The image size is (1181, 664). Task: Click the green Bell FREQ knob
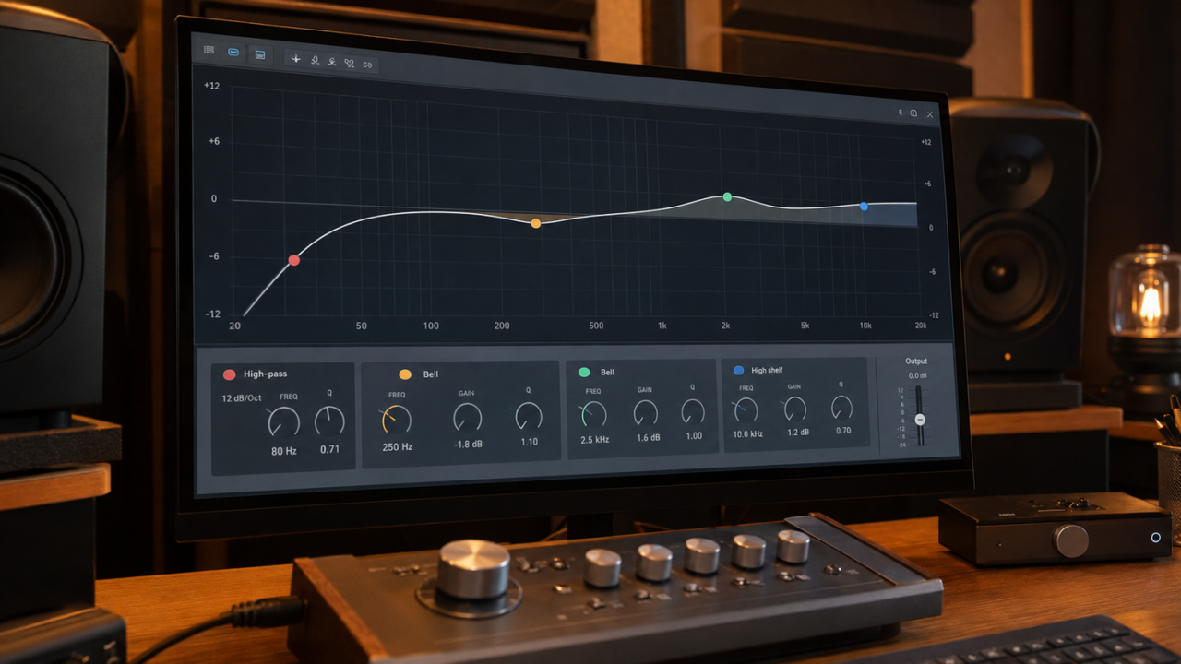click(594, 414)
